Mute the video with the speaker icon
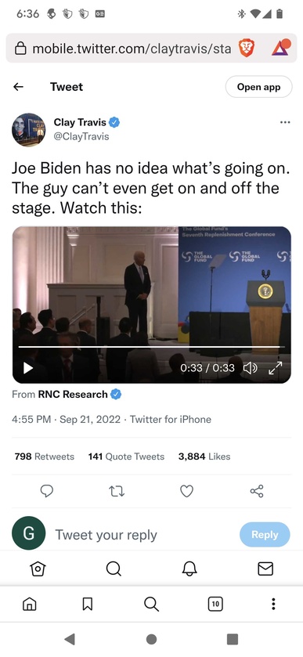303x657 pixels. [x=251, y=368]
